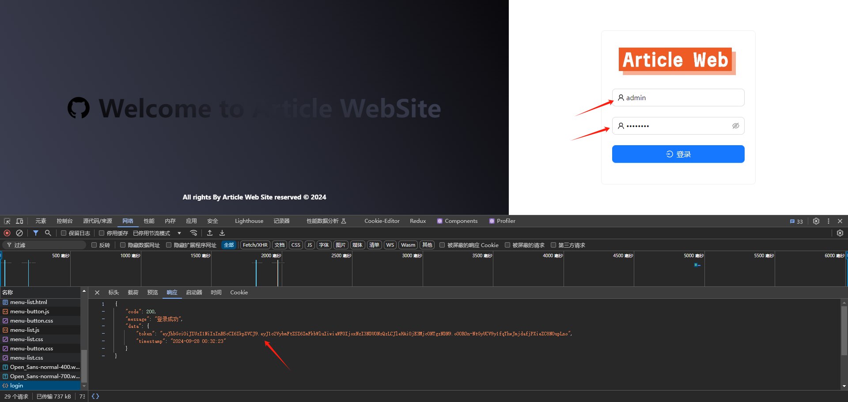Open DevTools more options menu
Image resolution: width=848 pixels, height=402 pixels.
(x=829, y=221)
